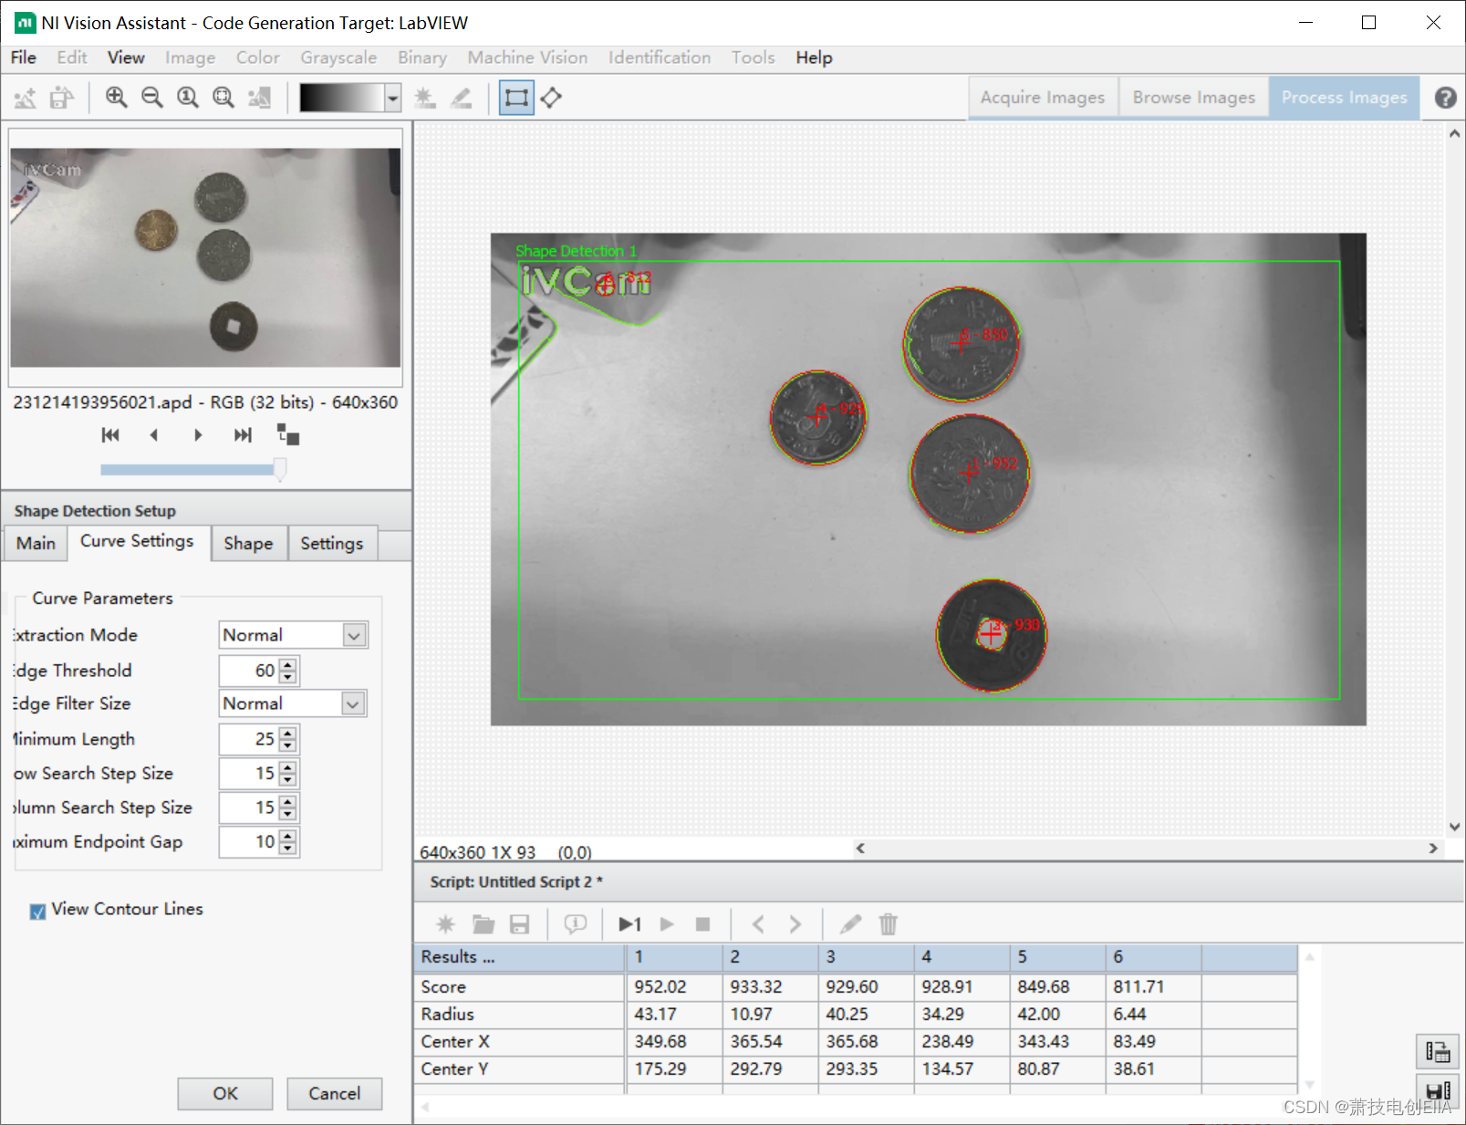Image resolution: width=1466 pixels, height=1125 pixels.
Task: Click the Zoom 1:1 icon
Action: click(188, 98)
